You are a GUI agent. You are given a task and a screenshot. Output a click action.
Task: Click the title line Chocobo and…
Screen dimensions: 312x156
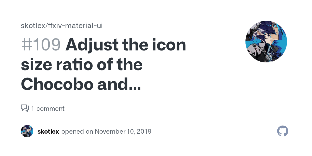pyautogui.click(x=81, y=84)
